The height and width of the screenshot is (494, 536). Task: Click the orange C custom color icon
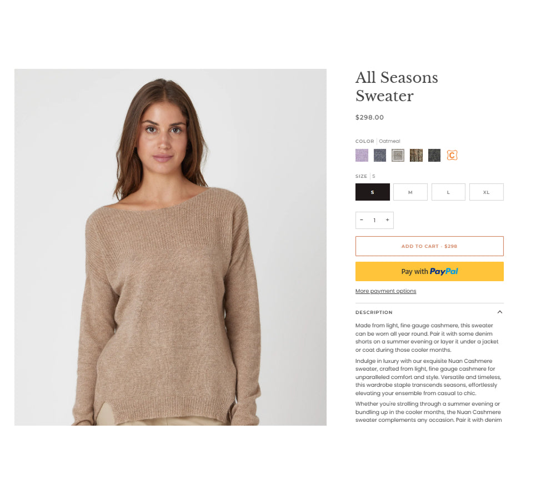click(x=452, y=155)
